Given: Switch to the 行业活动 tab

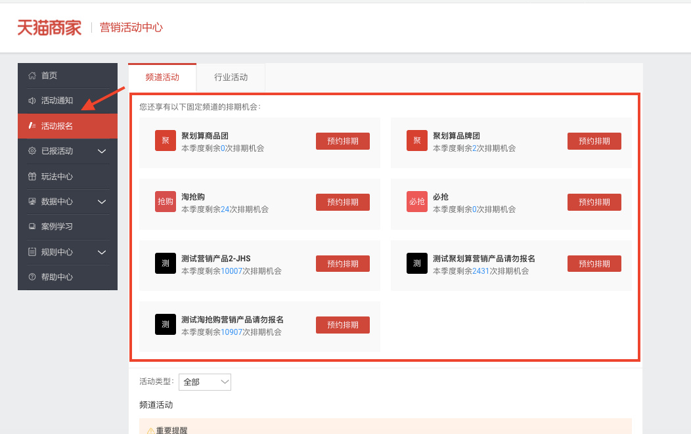Looking at the screenshot, I should (231, 77).
